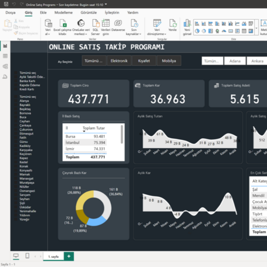267x267 pixels.
Task: Check the Beşiktaş district checkbox
Action: [16, 109]
